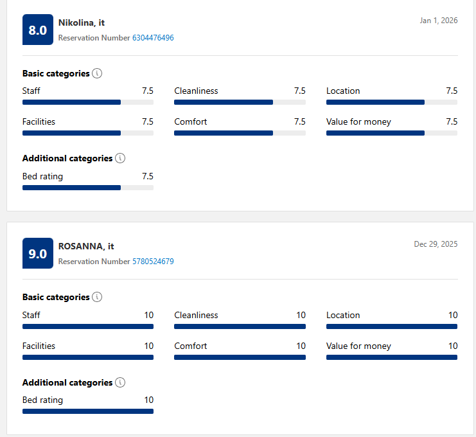The height and width of the screenshot is (437, 476).
Task: Select the reviewer name ROSANNA, it
Action: click(86, 246)
